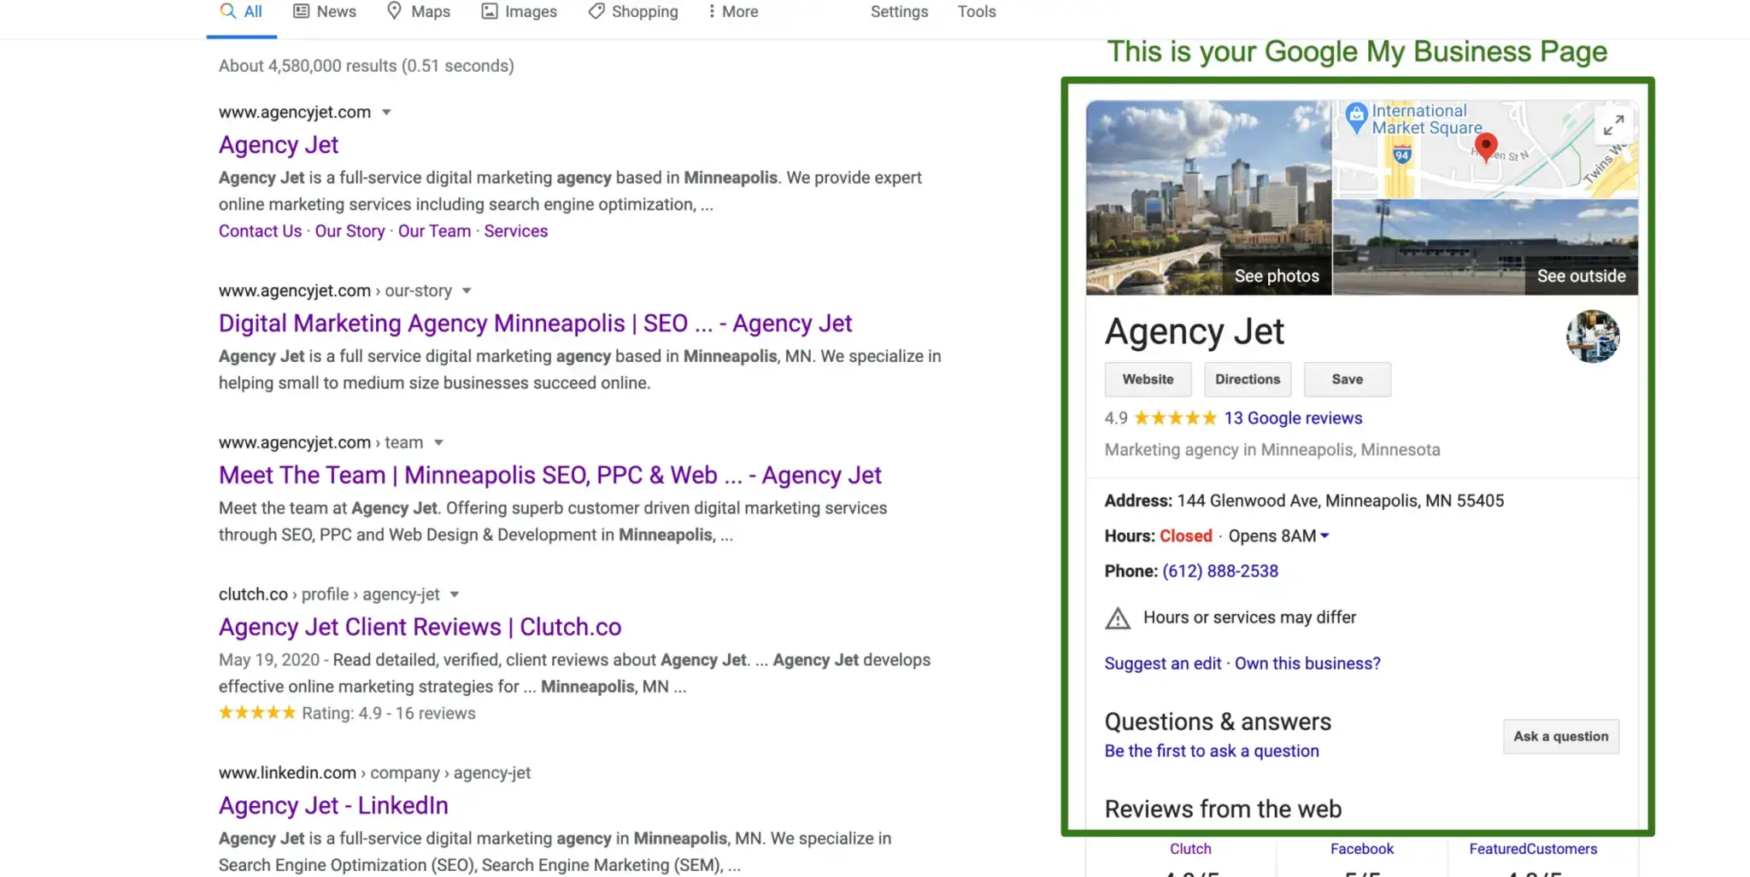The image size is (1750, 877).
Task: Open the 13 Google reviews link
Action: (1293, 418)
